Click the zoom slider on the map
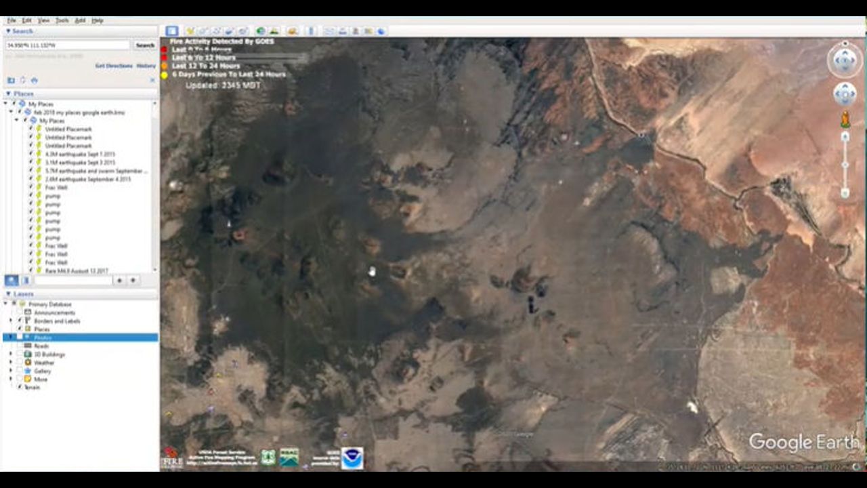The width and height of the screenshot is (867, 488). (845, 165)
